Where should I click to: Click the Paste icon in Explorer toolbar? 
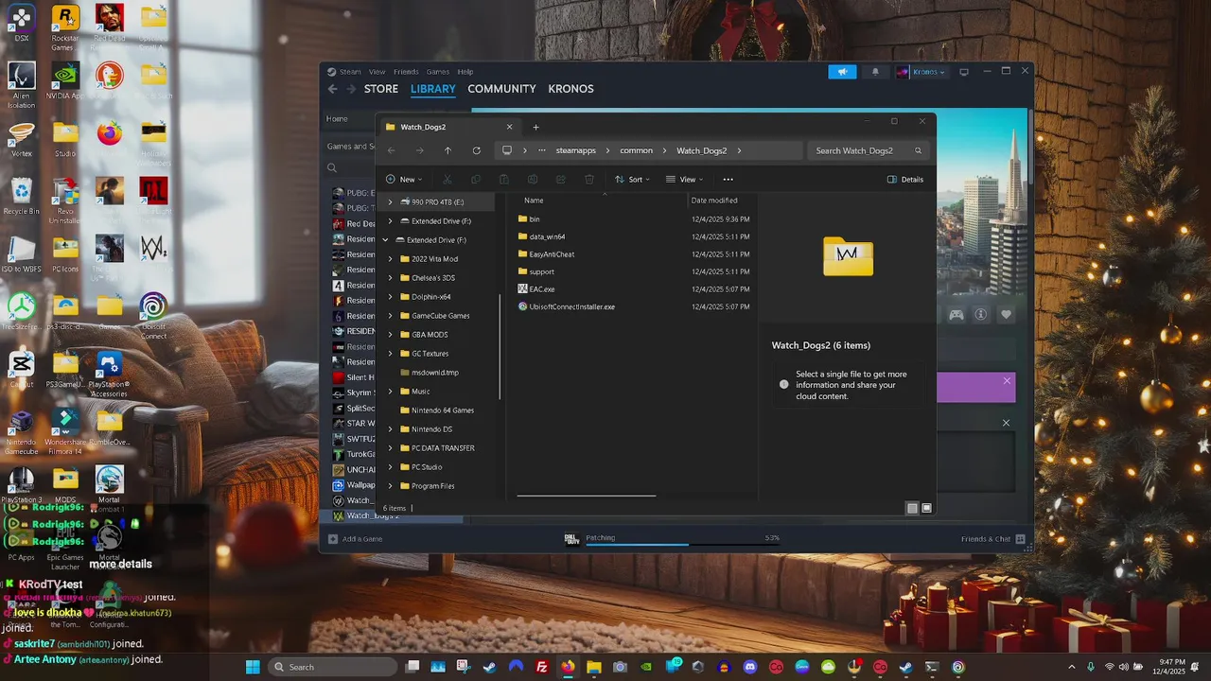(504, 179)
